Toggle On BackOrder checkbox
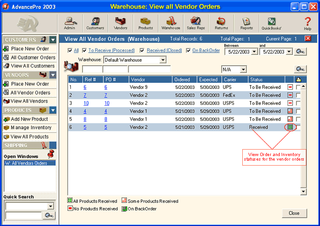 tap(188, 50)
